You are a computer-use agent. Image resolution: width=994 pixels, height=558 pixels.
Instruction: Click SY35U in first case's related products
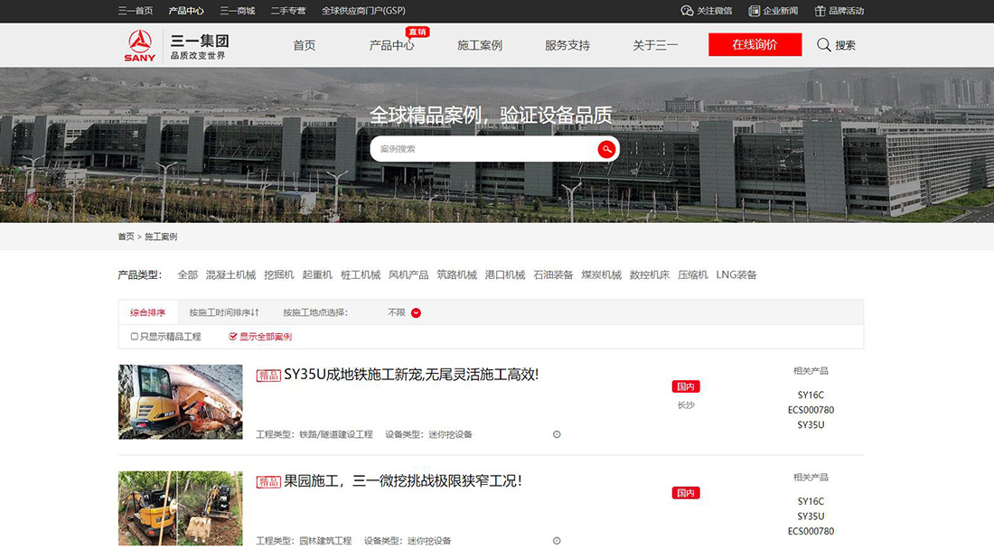(x=811, y=425)
